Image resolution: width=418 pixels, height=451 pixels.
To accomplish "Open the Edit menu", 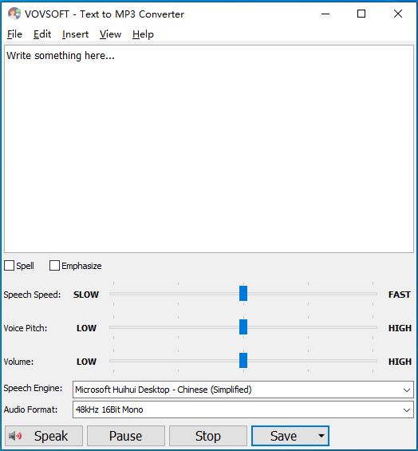I will coord(42,34).
